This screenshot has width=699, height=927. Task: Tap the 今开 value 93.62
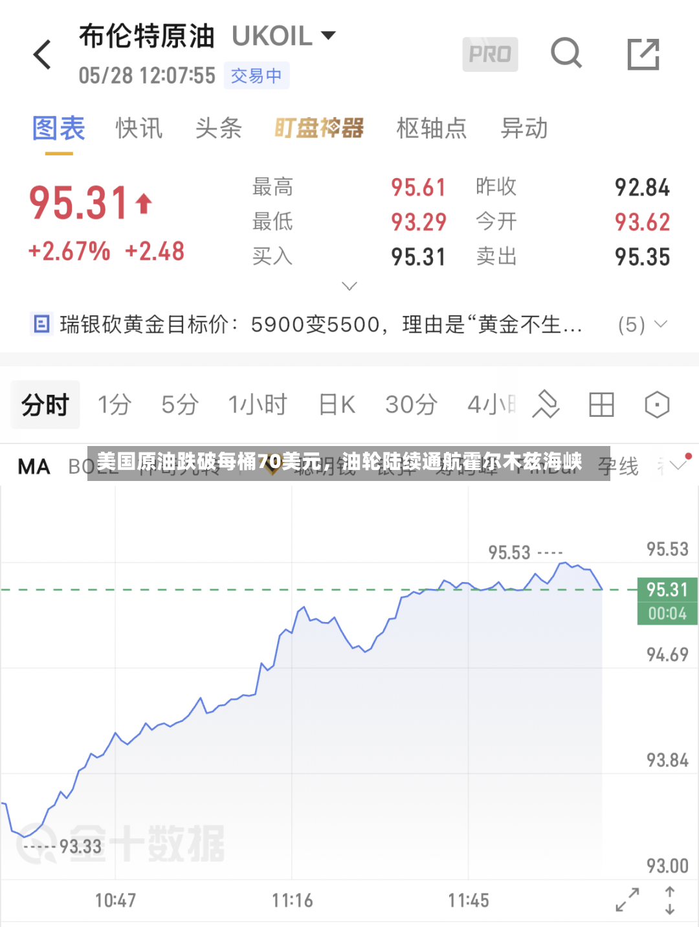(642, 223)
